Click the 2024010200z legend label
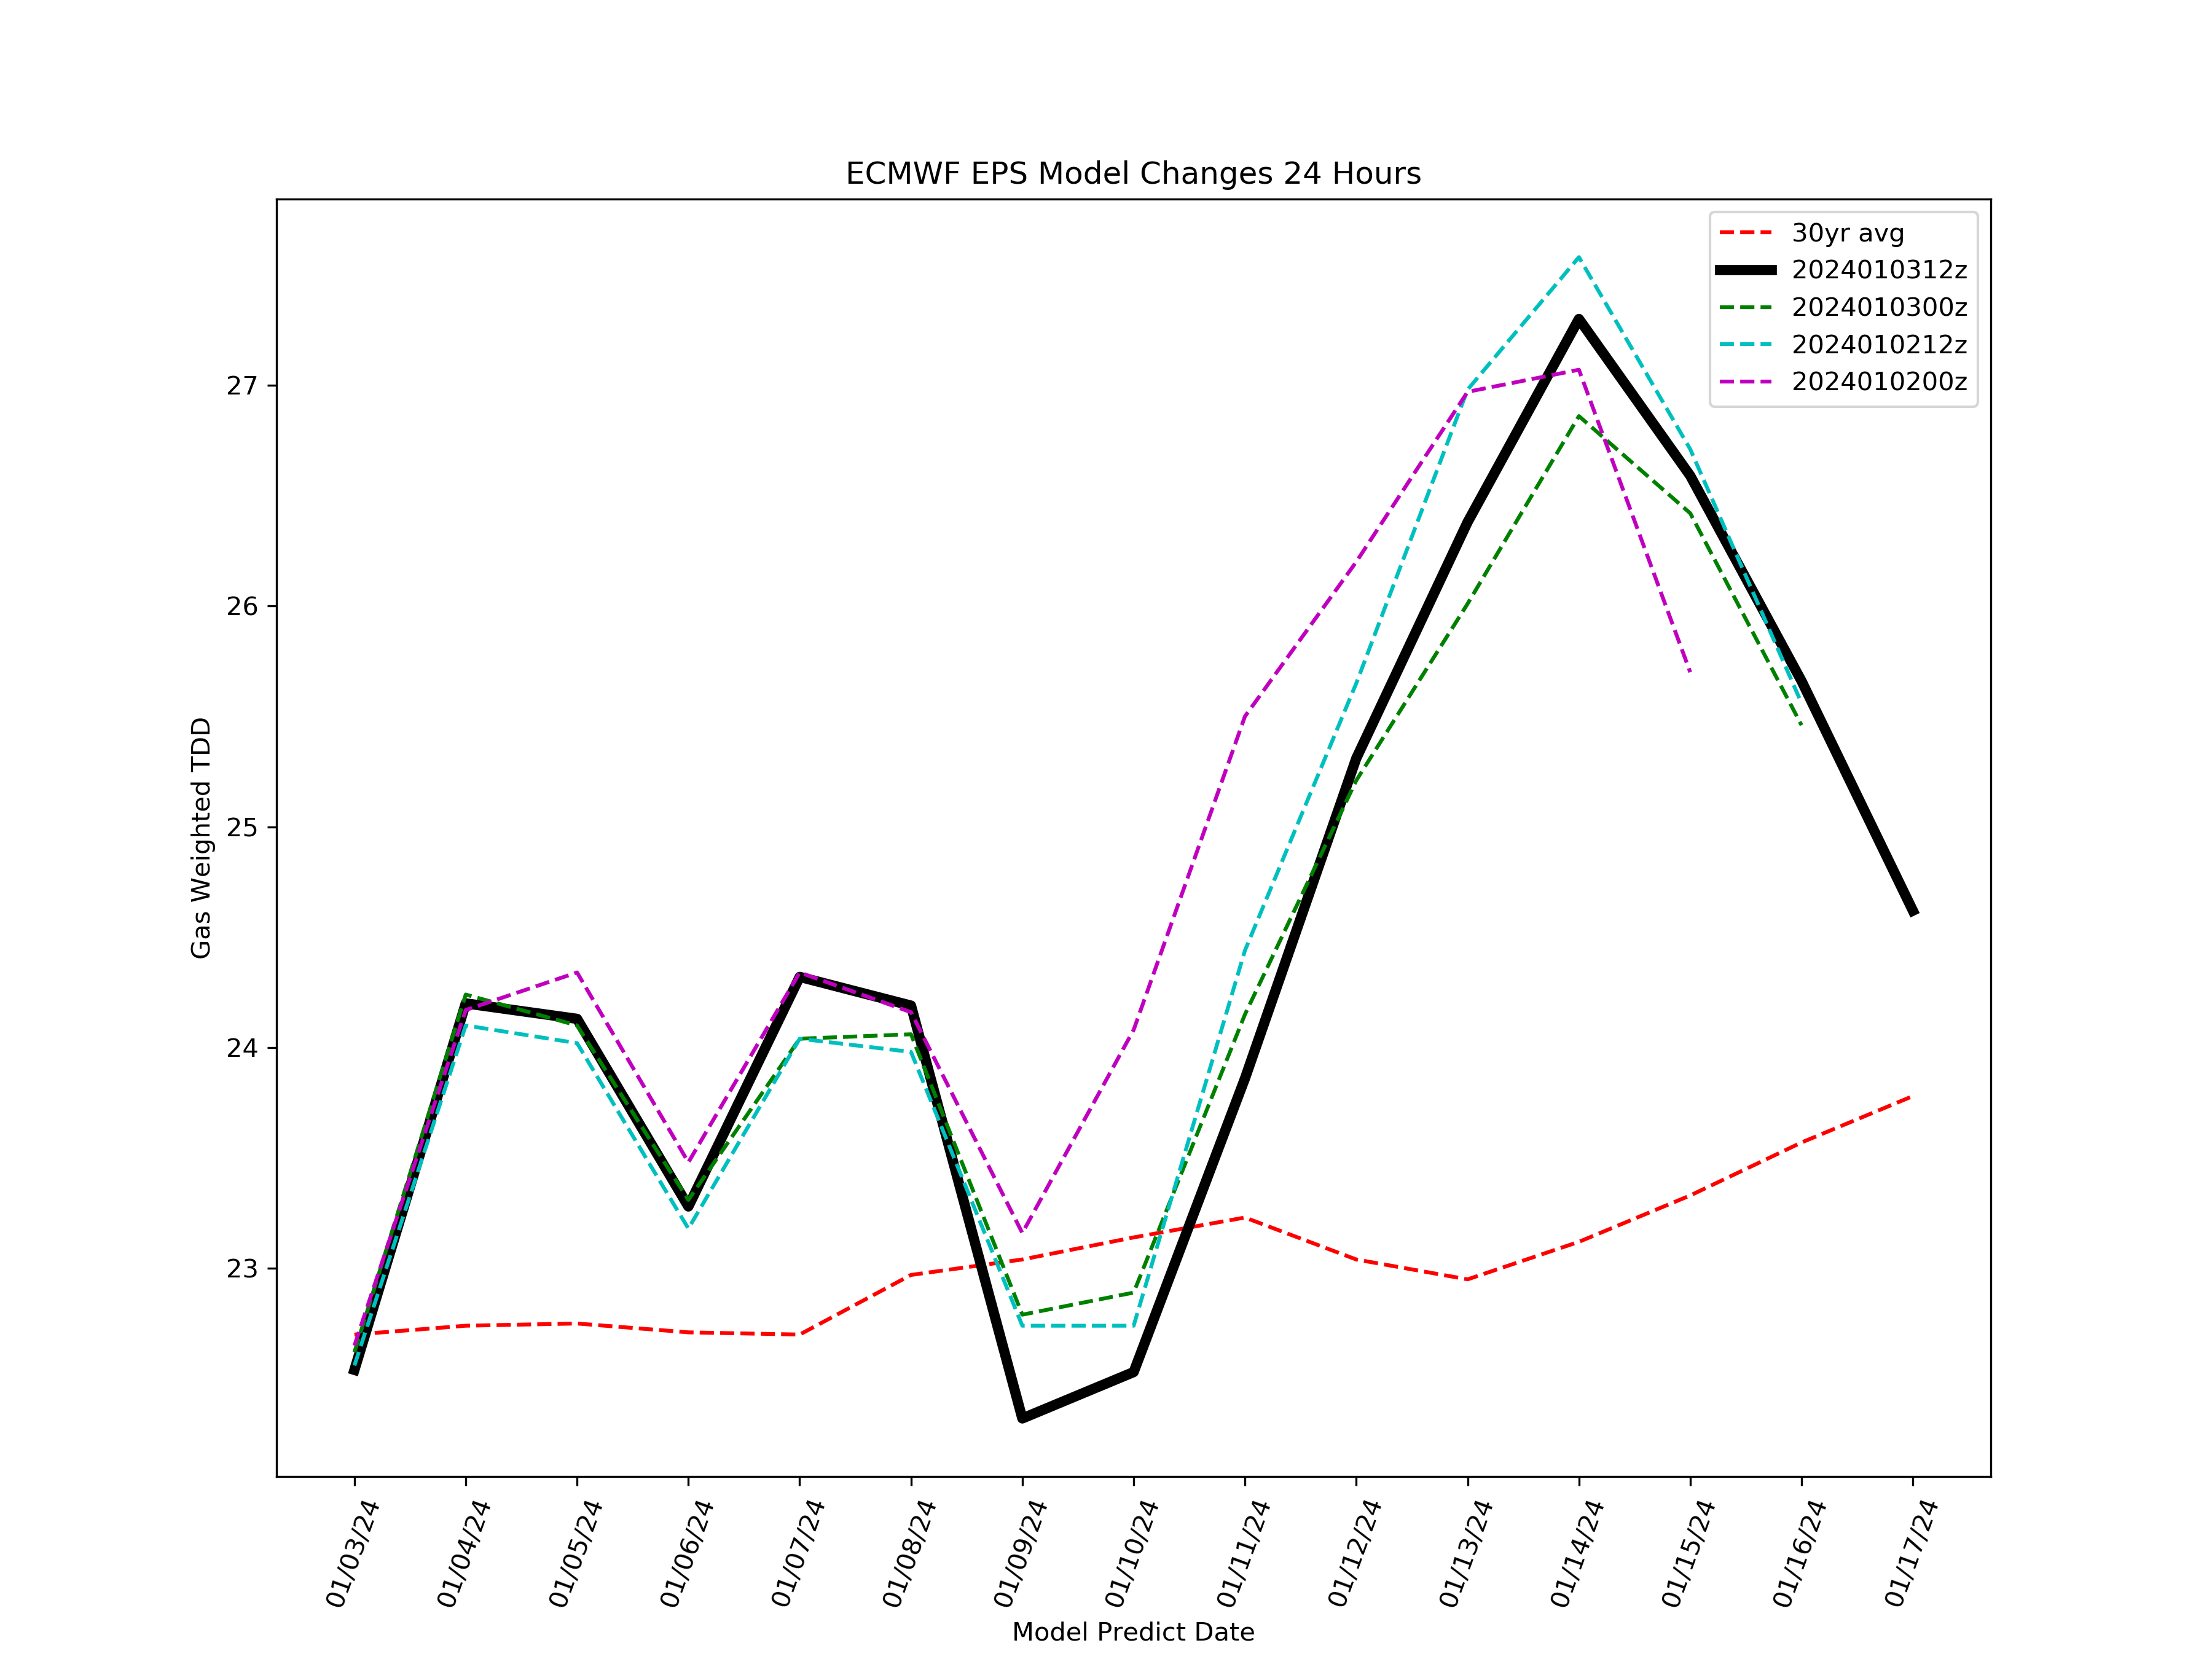The height and width of the screenshot is (1659, 2212). (x=1879, y=382)
